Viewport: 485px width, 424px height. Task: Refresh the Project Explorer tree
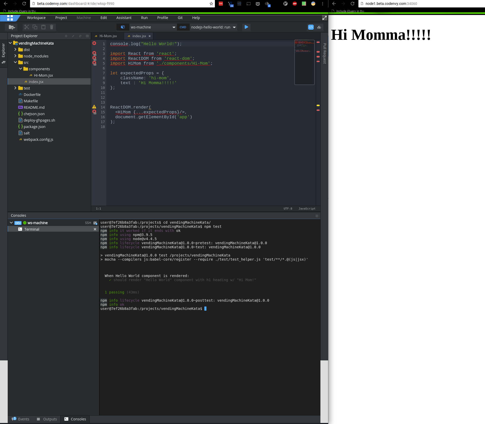coord(80,36)
